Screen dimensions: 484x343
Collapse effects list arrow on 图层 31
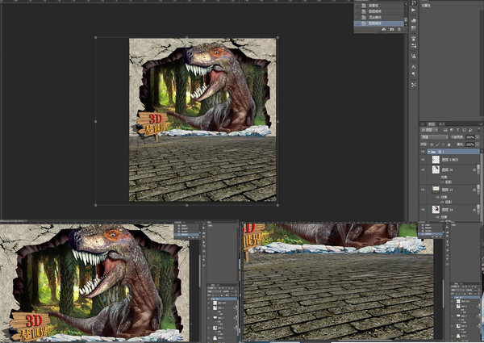tap(478, 190)
